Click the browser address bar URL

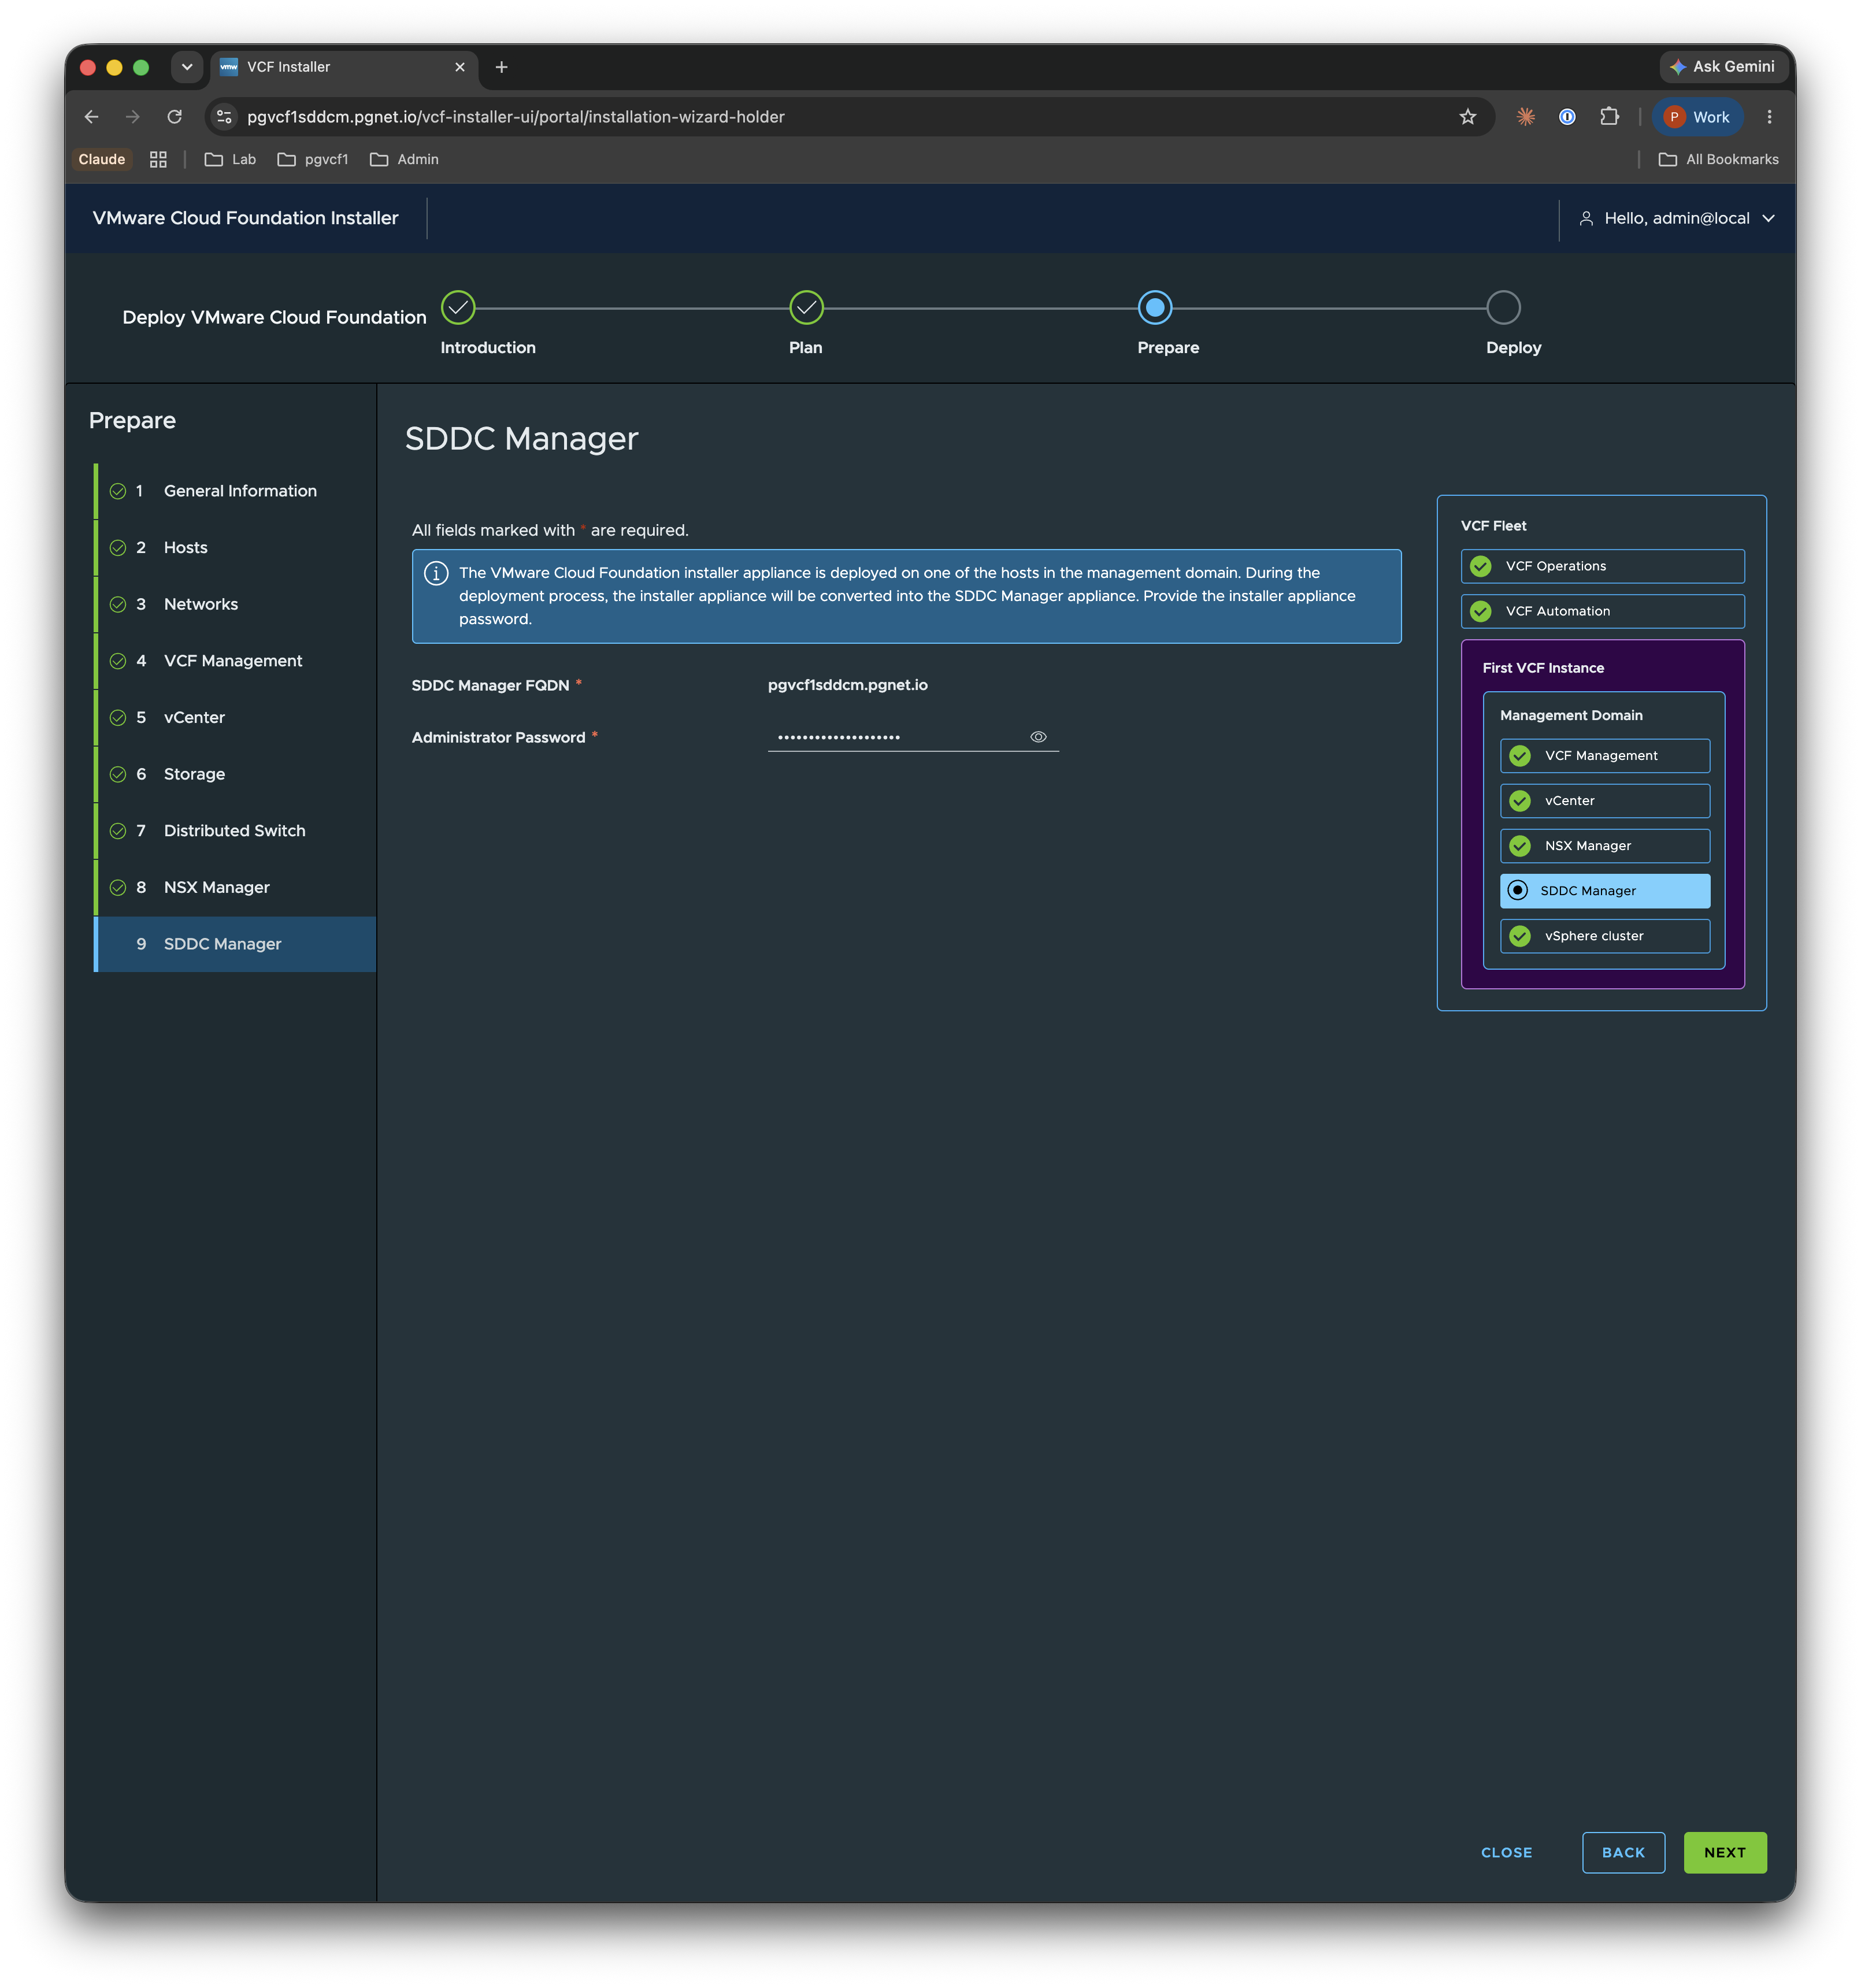pyautogui.click(x=516, y=117)
